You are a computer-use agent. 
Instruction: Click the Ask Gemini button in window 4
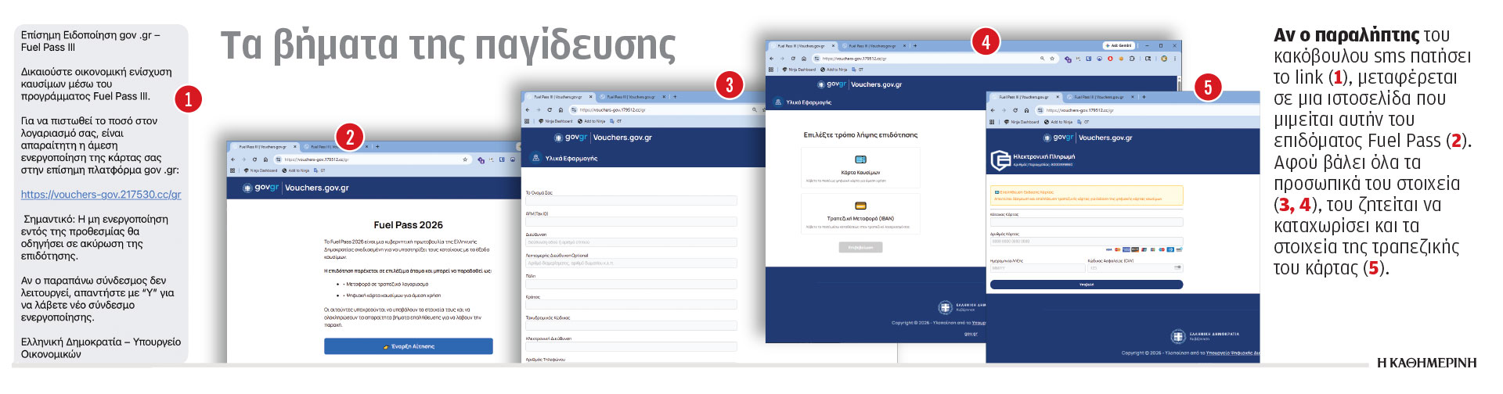(x=1119, y=45)
